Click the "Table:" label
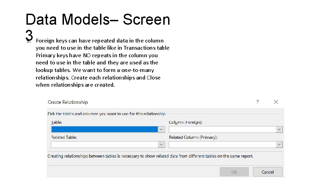The height and width of the screenshot is (185, 330). pos(57,122)
